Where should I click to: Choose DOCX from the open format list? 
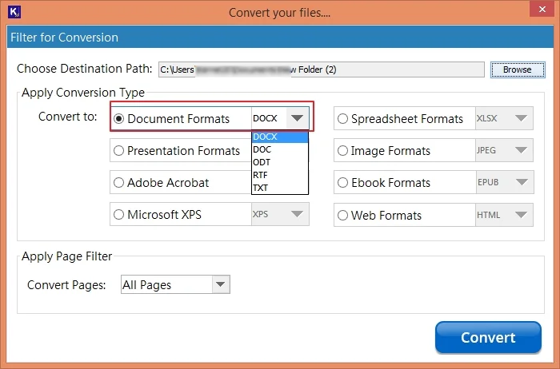280,137
